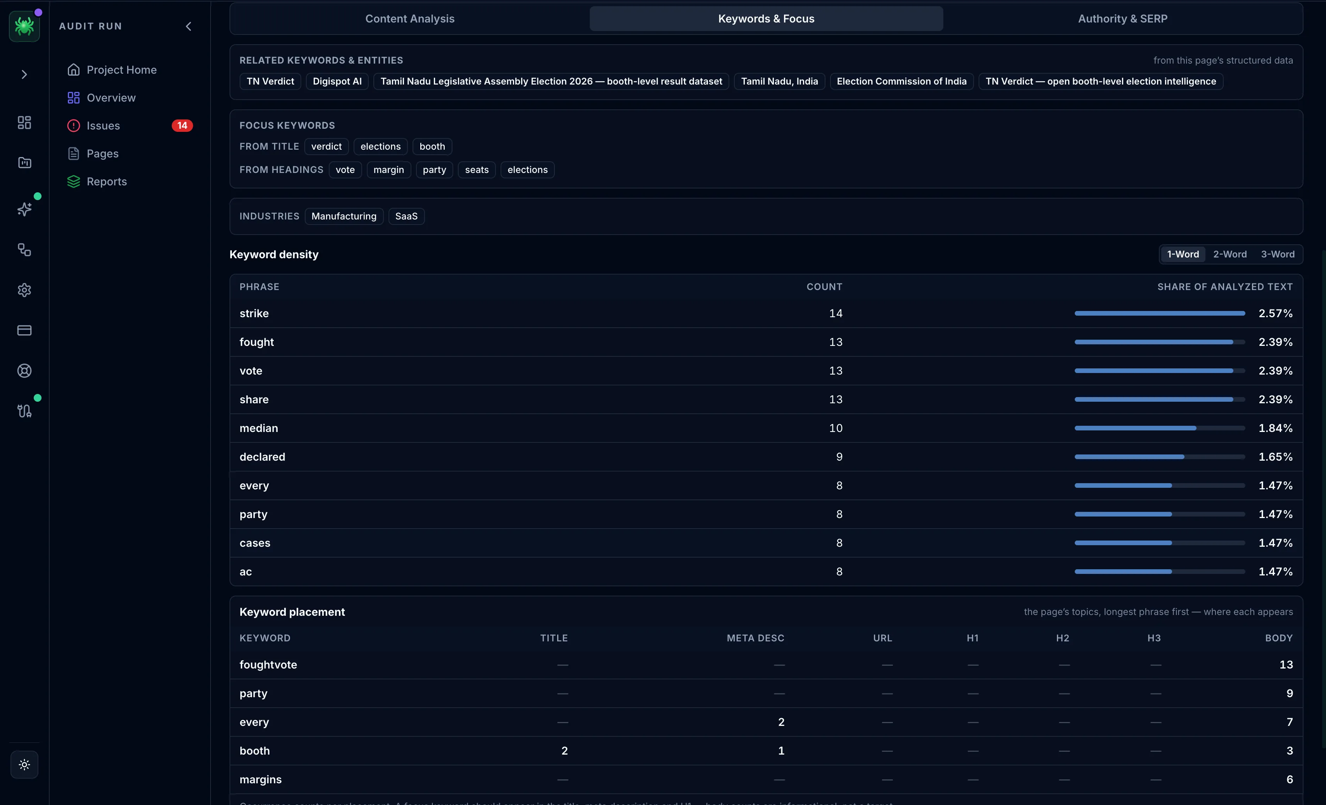Image resolution: width=1326 pixels, height=805 pixels.
Task: Click the Reports layers icon
Action: [74, 181]
